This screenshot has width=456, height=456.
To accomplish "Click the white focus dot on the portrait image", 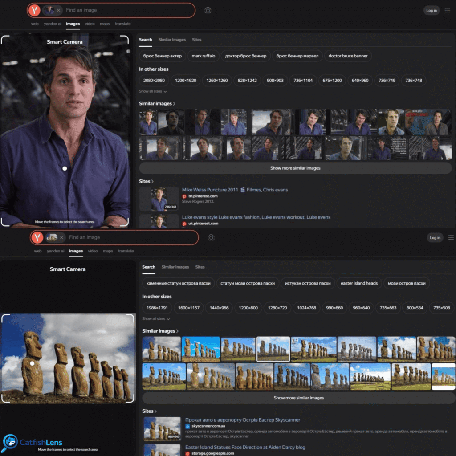I will click(x=65, y=168).
